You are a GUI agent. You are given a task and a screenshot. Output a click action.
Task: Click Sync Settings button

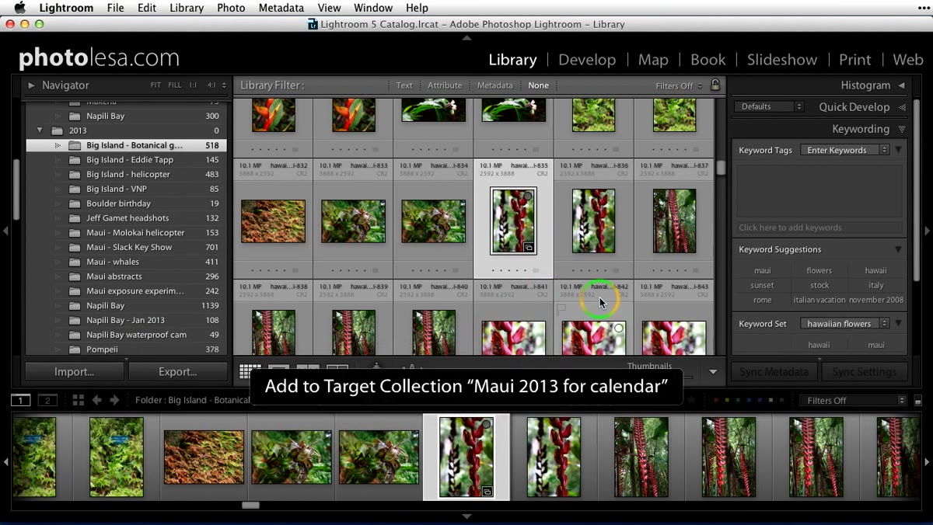pyautogui.click(x=864, y=372)
